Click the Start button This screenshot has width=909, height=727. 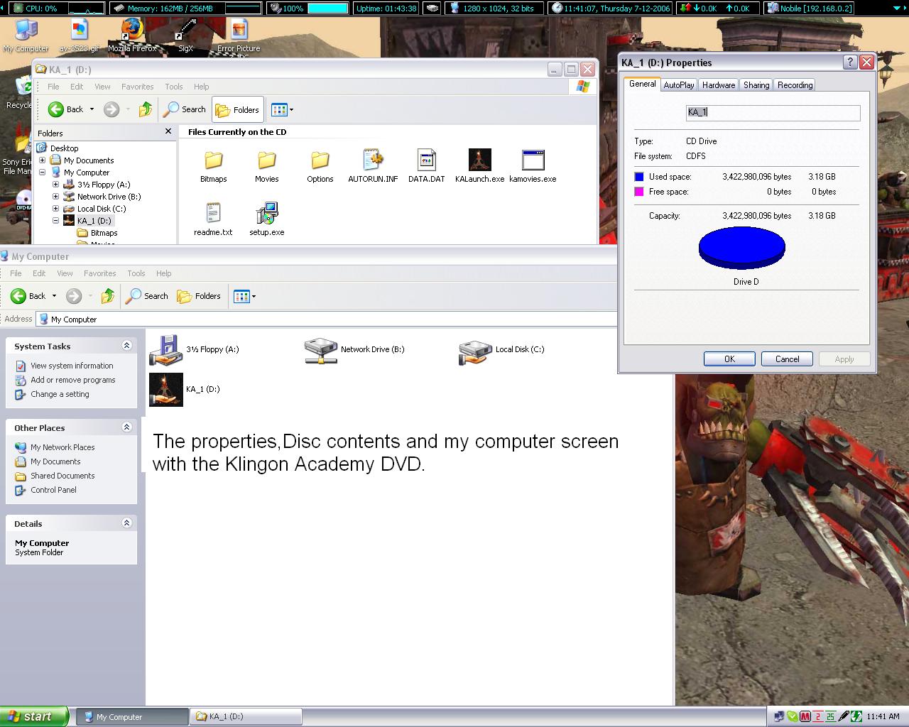[34, 716]
